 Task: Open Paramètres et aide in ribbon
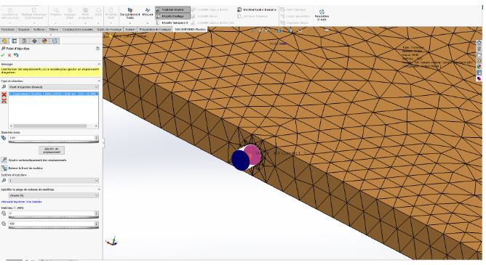click(x=322, y=15)
